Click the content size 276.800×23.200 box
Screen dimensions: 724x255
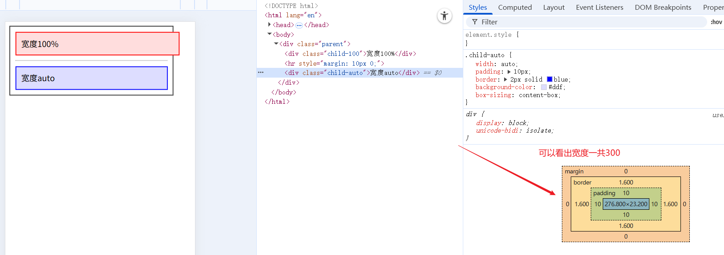point(626,204)
